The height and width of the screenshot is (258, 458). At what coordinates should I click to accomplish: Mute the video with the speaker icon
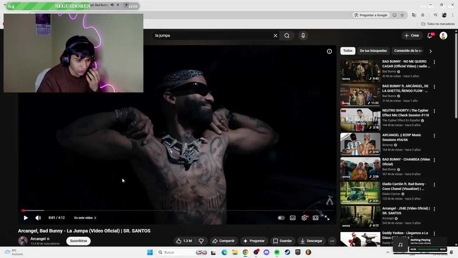tap(38, 218)
